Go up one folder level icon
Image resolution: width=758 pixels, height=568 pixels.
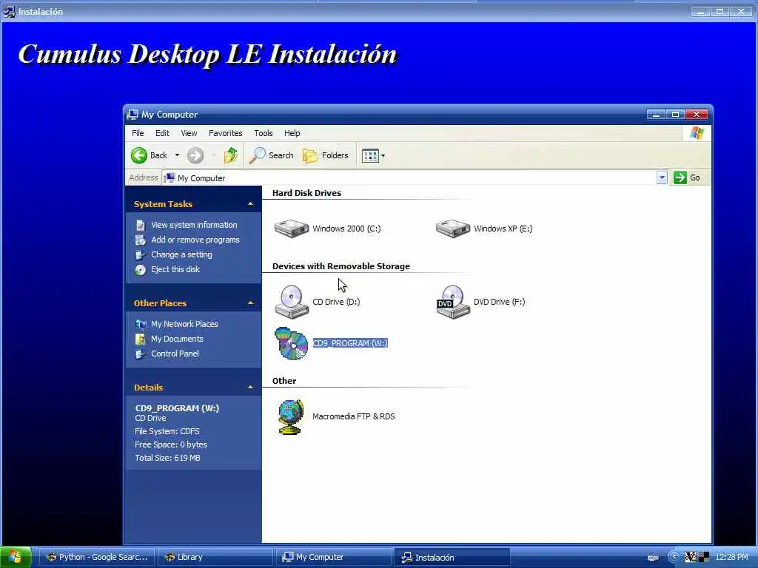tap(231, 155)
